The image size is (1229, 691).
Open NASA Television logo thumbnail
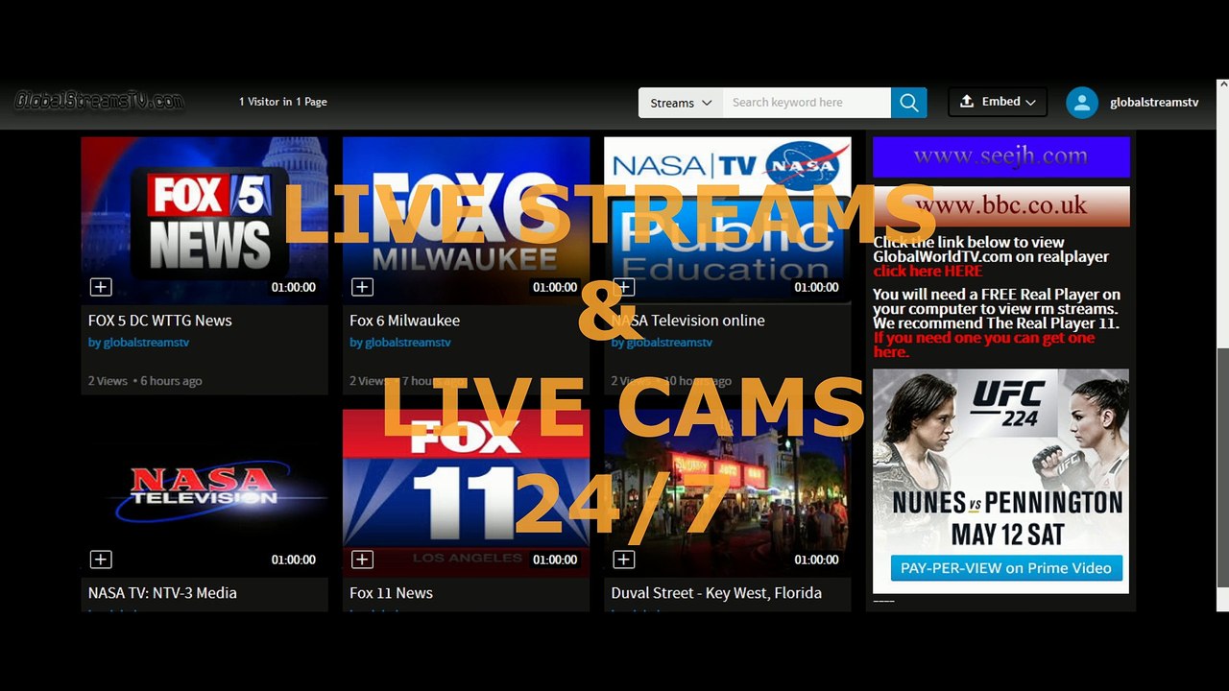[x=205, y=493]
